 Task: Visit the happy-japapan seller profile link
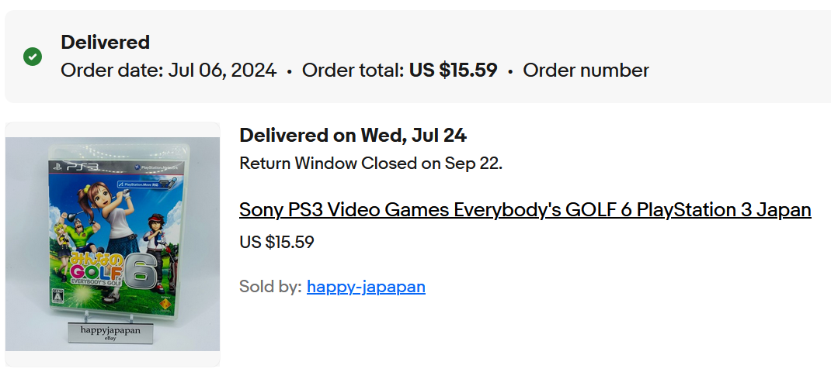[366, 287]
